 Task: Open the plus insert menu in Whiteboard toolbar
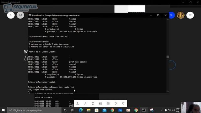[108, 103]
